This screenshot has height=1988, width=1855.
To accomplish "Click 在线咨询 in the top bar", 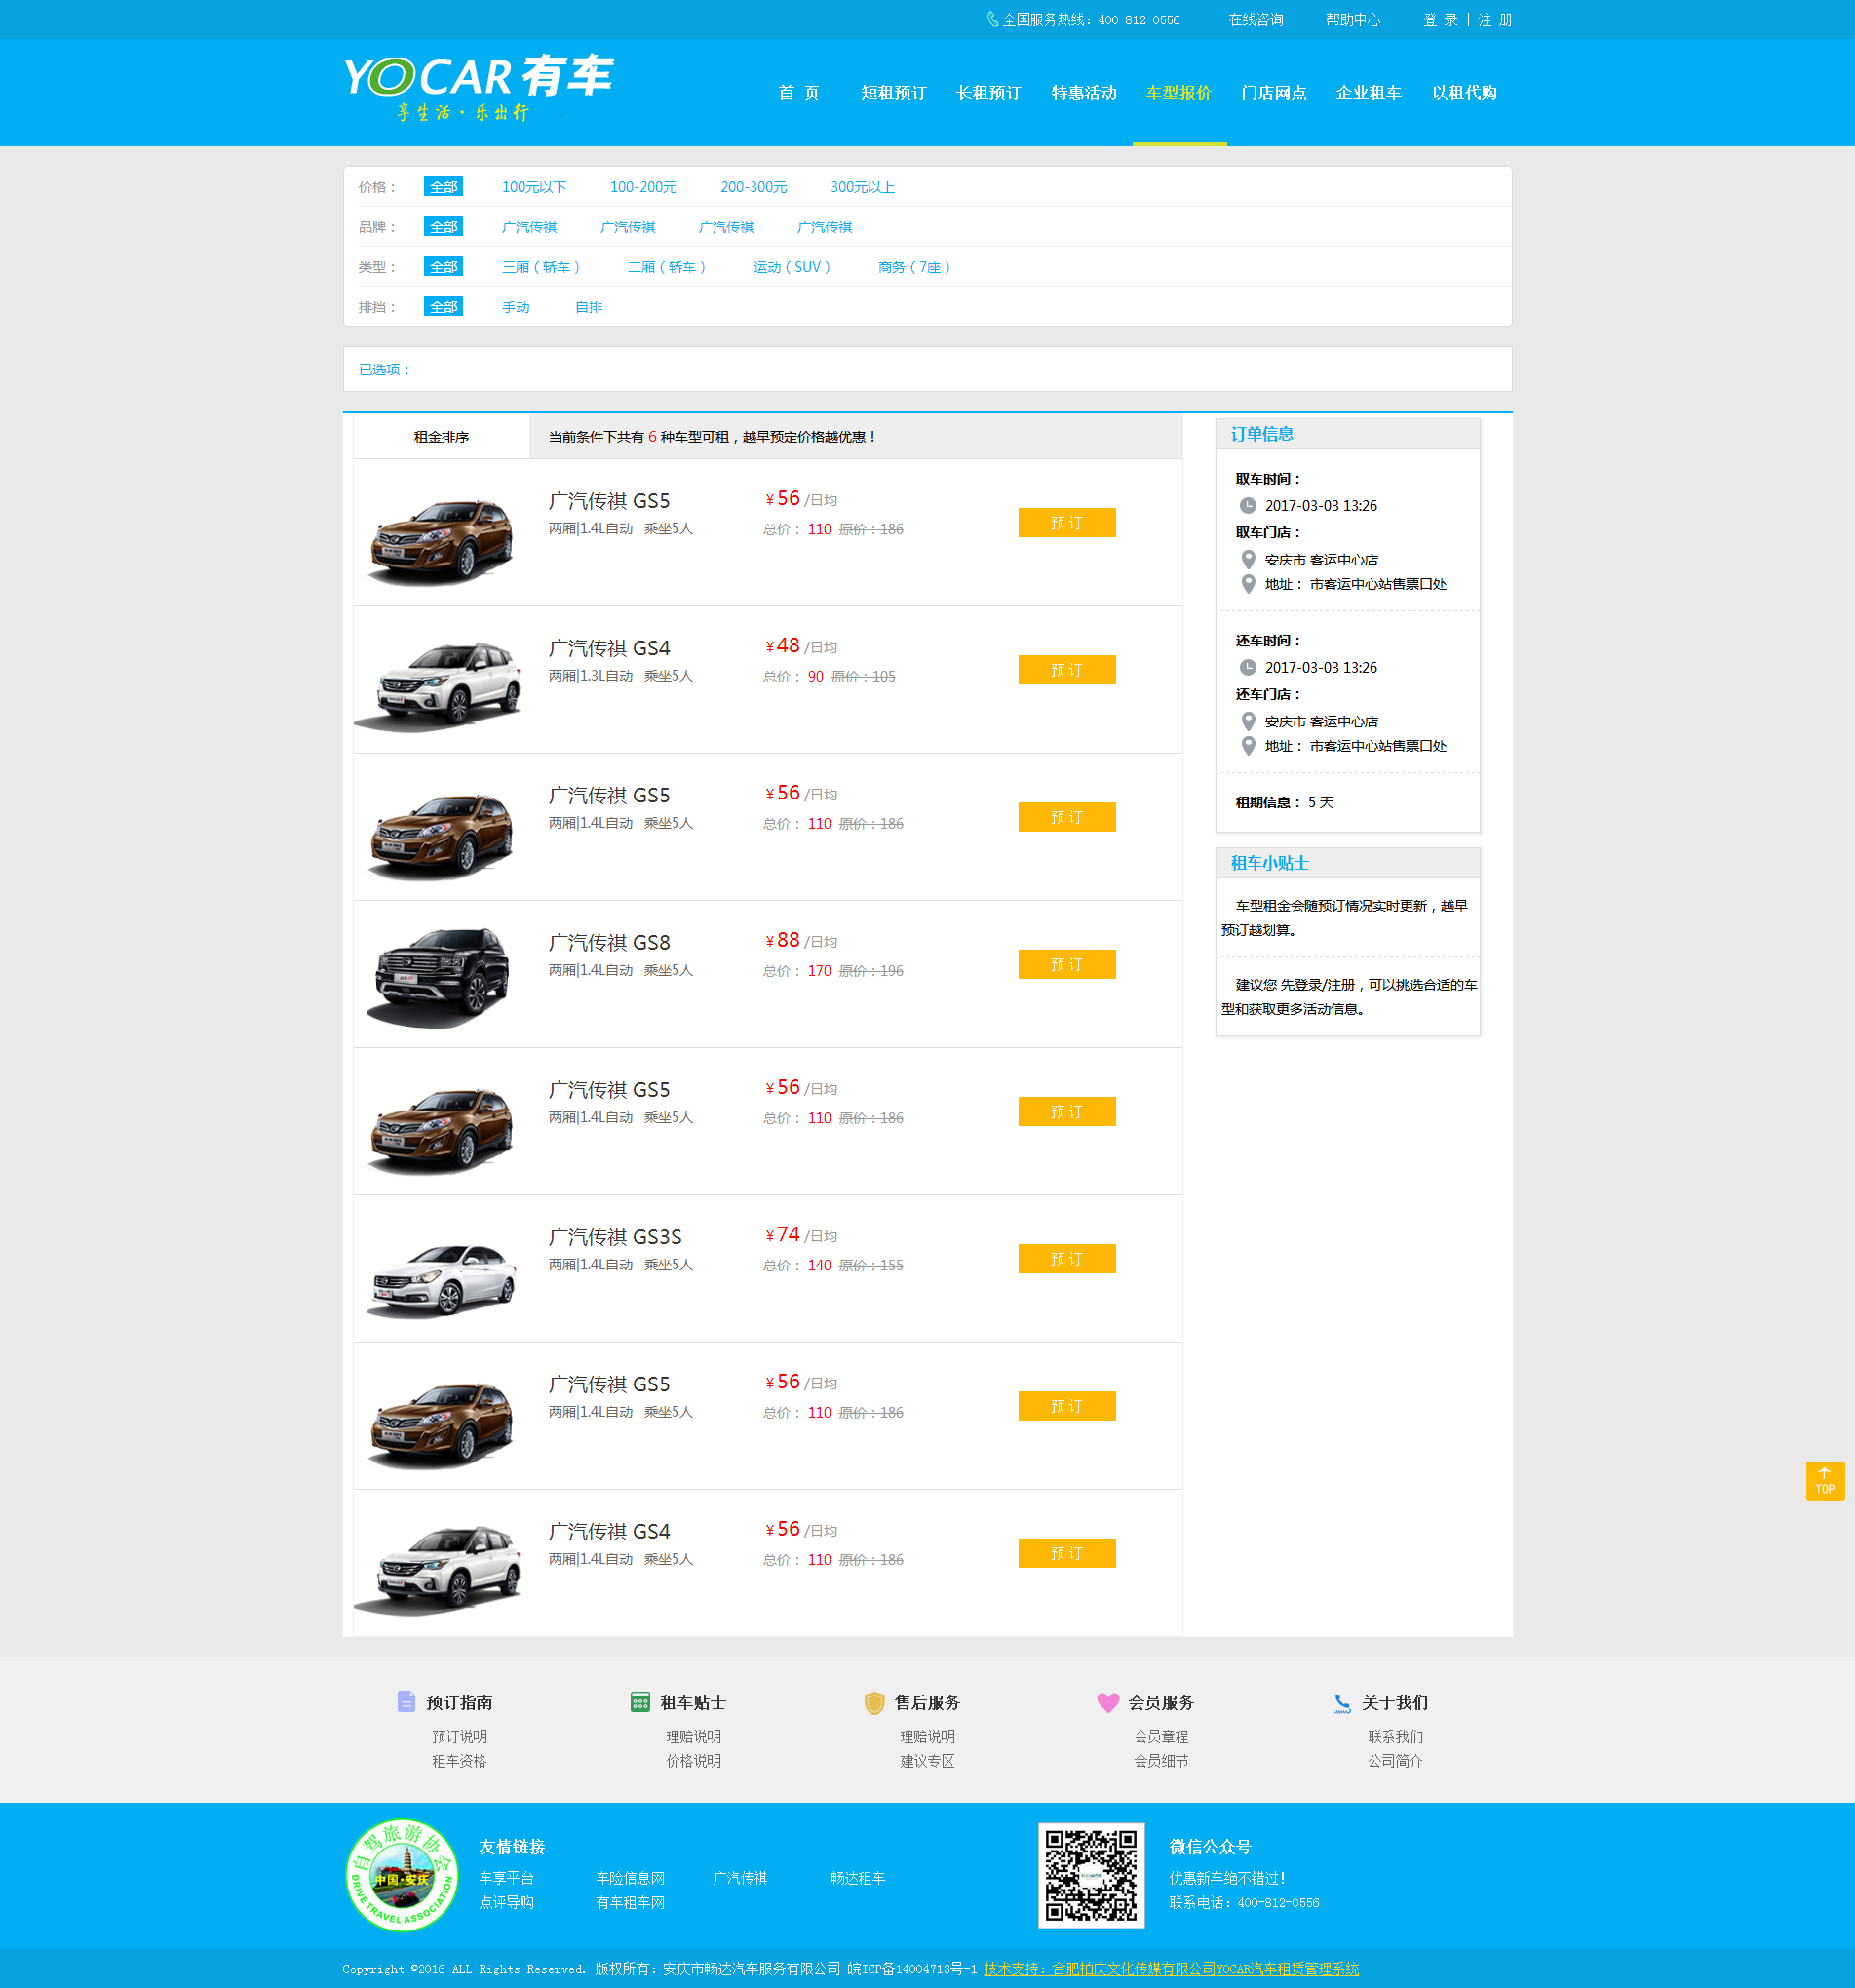I will [x=1256, y=19].
